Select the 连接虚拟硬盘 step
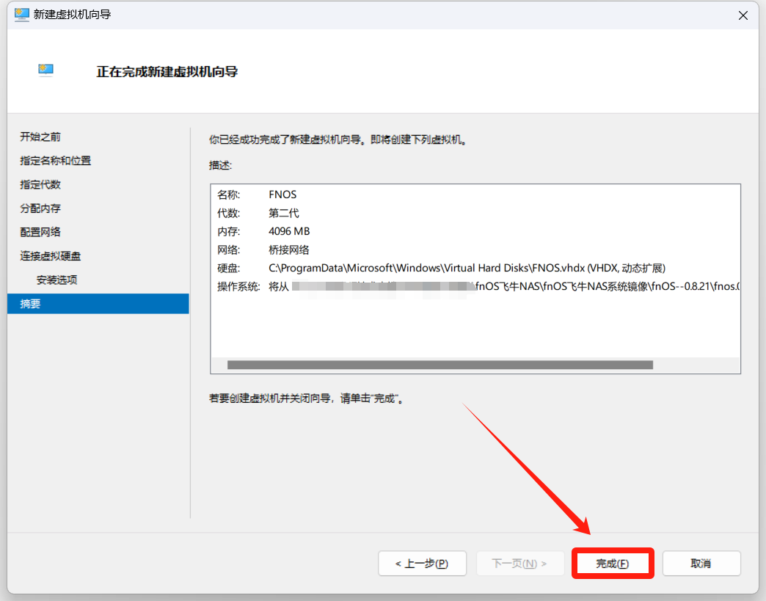766x601 pixels. (x=51, y=256)
